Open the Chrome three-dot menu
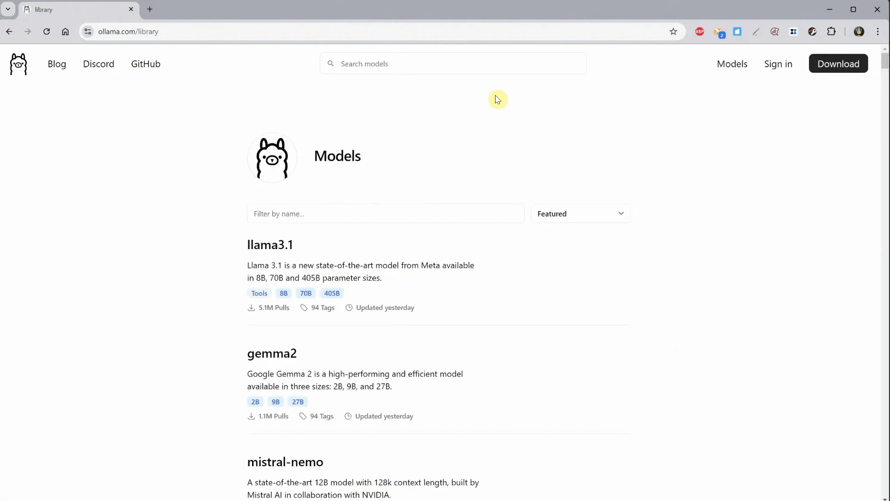The height and width of the screenshot is (501, 890). pyautogui.click(x=877, y=32)
